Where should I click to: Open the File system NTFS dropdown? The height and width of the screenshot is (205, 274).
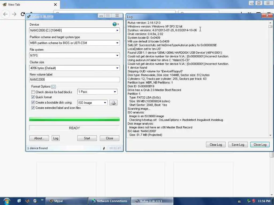(74, 56)
